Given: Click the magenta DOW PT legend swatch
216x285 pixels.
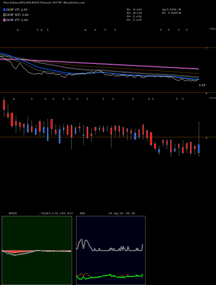Looking at the screenshot, I should coord(4,20).
